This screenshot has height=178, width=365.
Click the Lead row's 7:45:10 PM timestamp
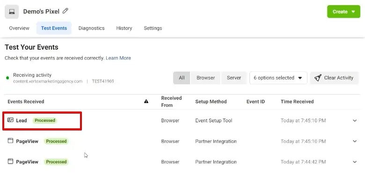coord(303,120)
